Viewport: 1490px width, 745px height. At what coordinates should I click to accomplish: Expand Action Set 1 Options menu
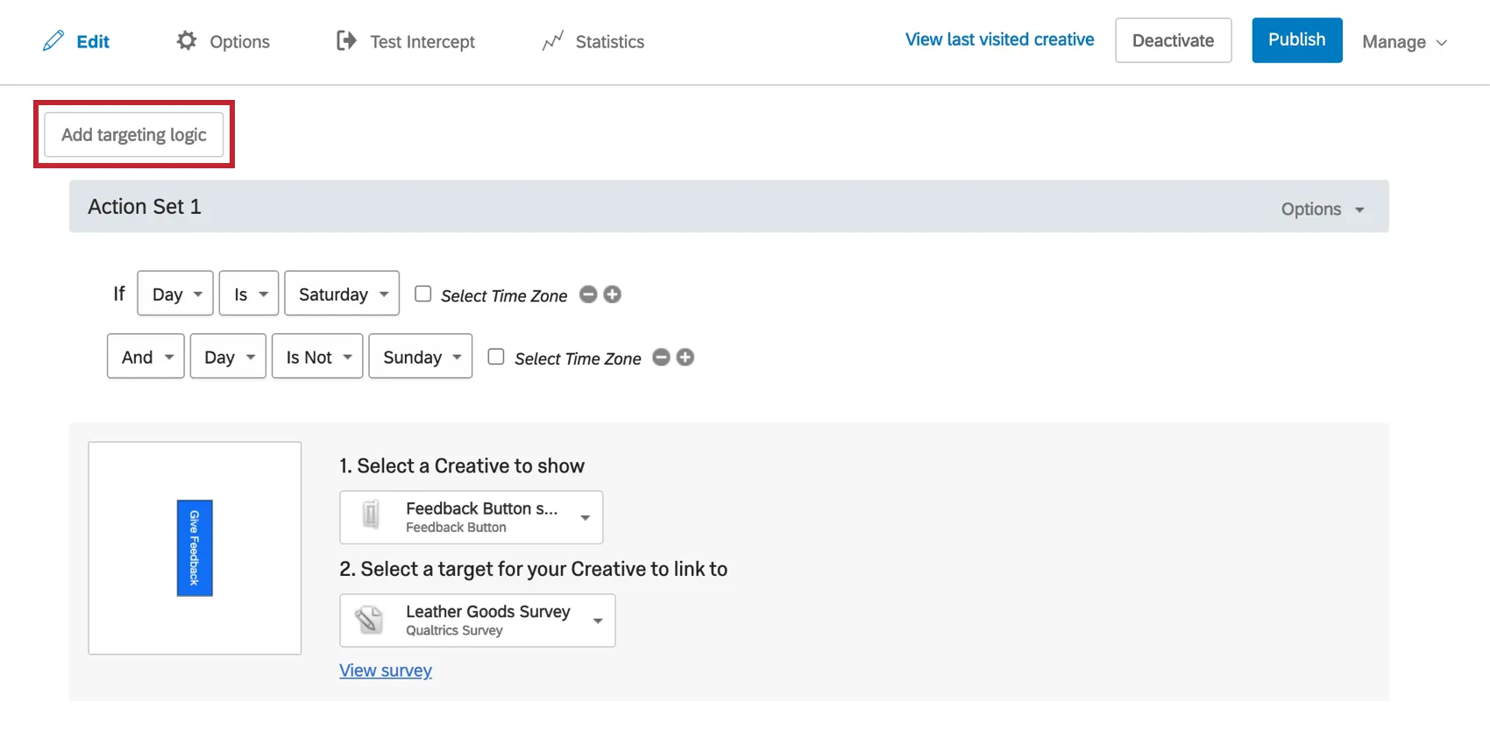coord(1323,209)
